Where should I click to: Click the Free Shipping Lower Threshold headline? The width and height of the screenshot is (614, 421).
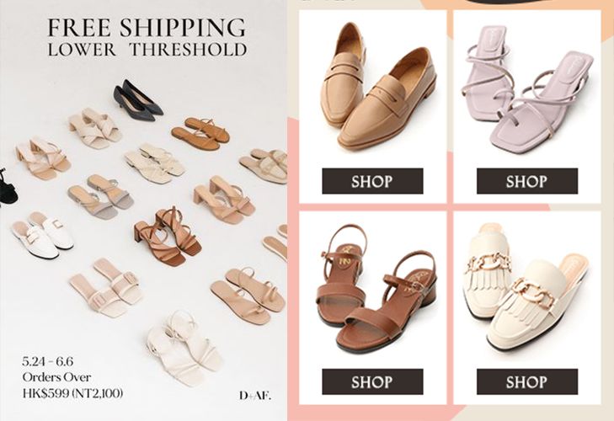pos(147,38)
